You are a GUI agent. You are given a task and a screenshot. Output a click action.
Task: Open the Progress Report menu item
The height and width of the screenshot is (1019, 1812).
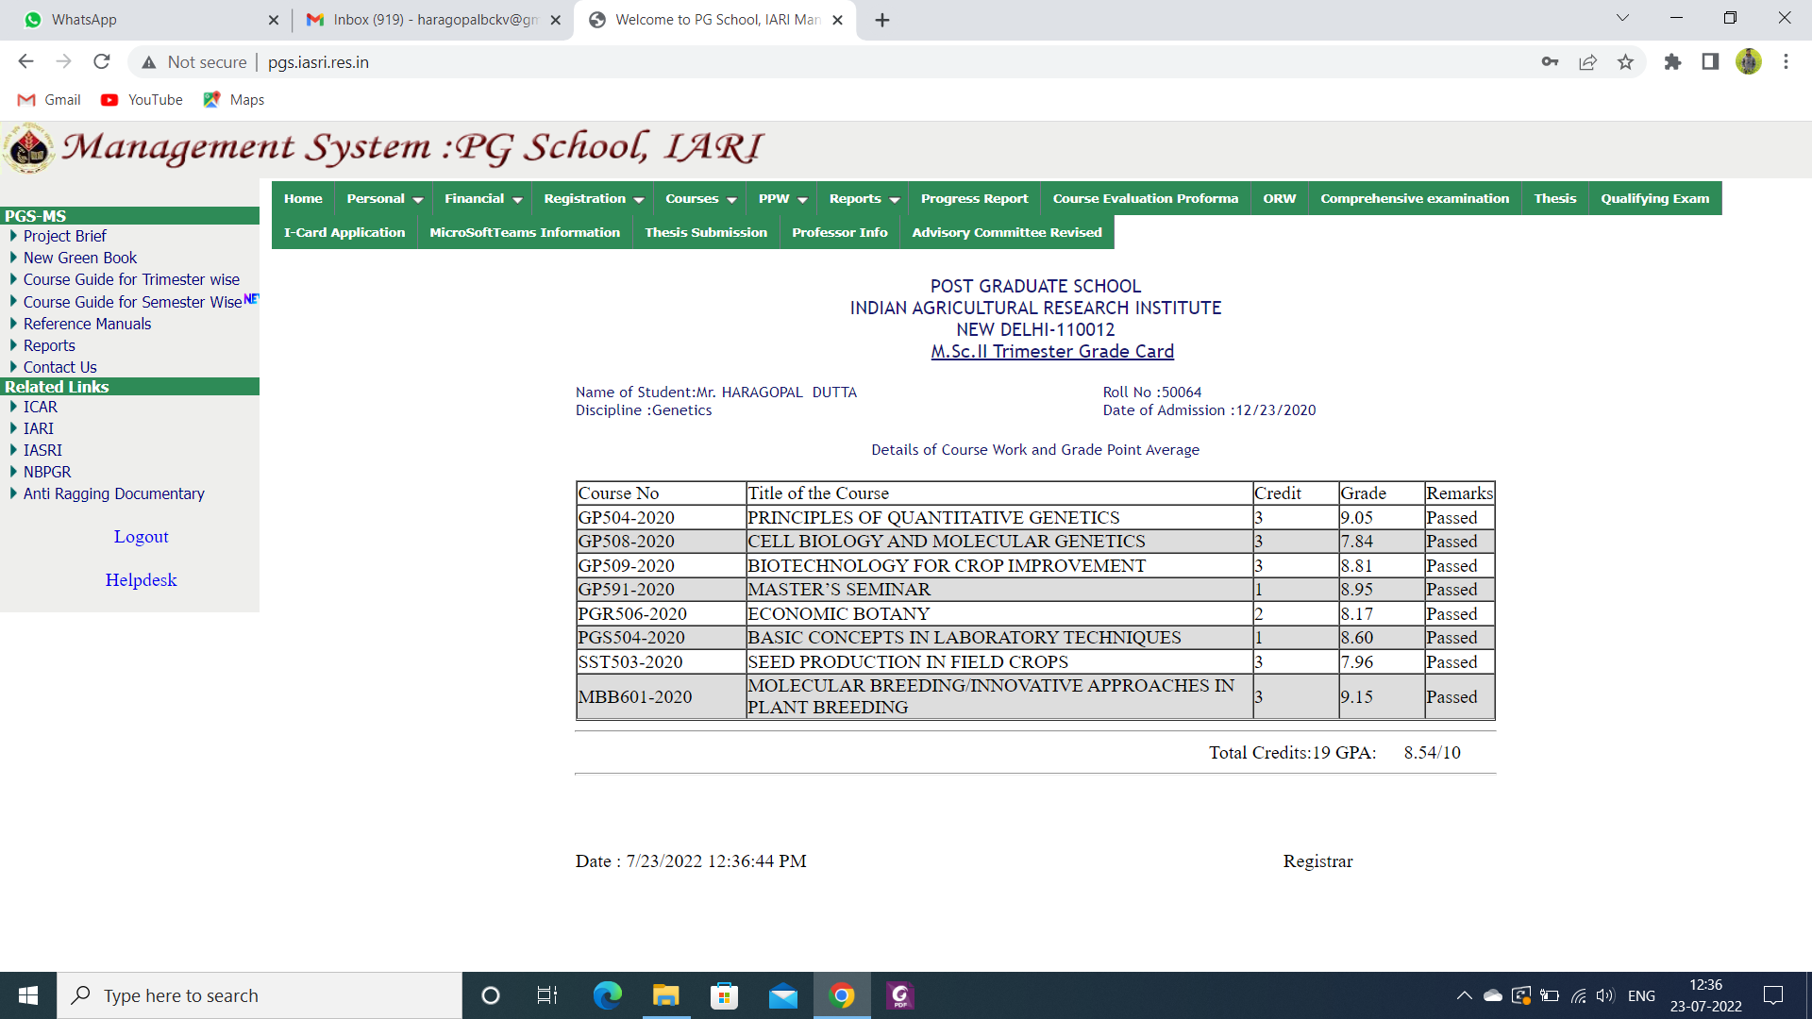(974, 198)
